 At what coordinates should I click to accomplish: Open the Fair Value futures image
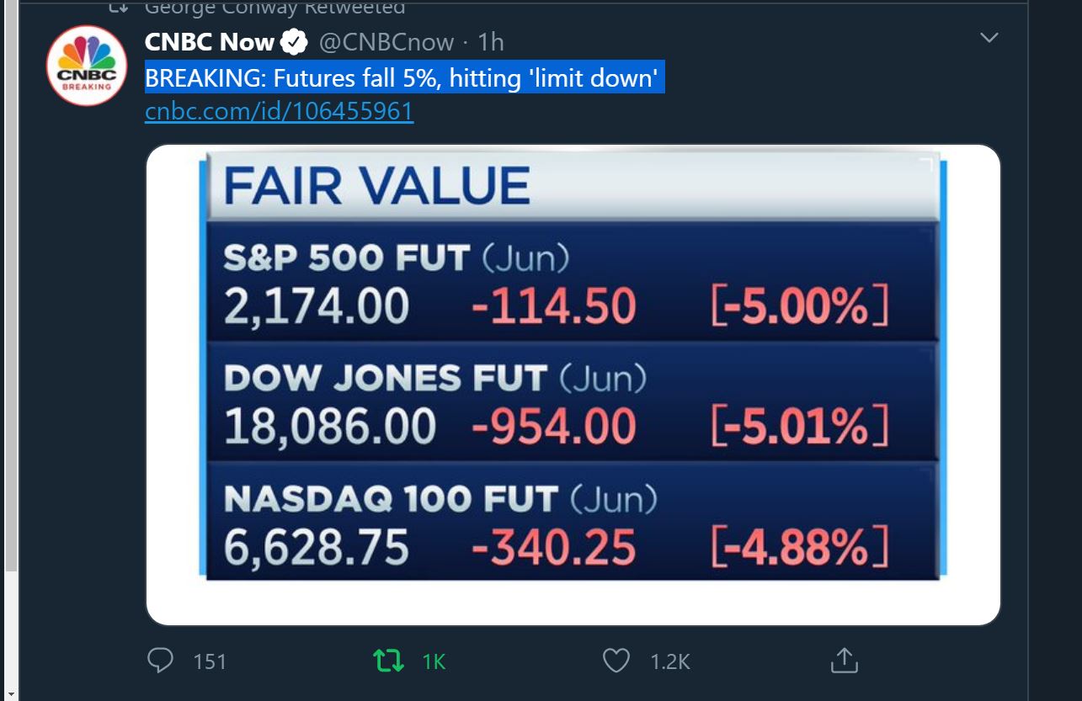[573, 385]
